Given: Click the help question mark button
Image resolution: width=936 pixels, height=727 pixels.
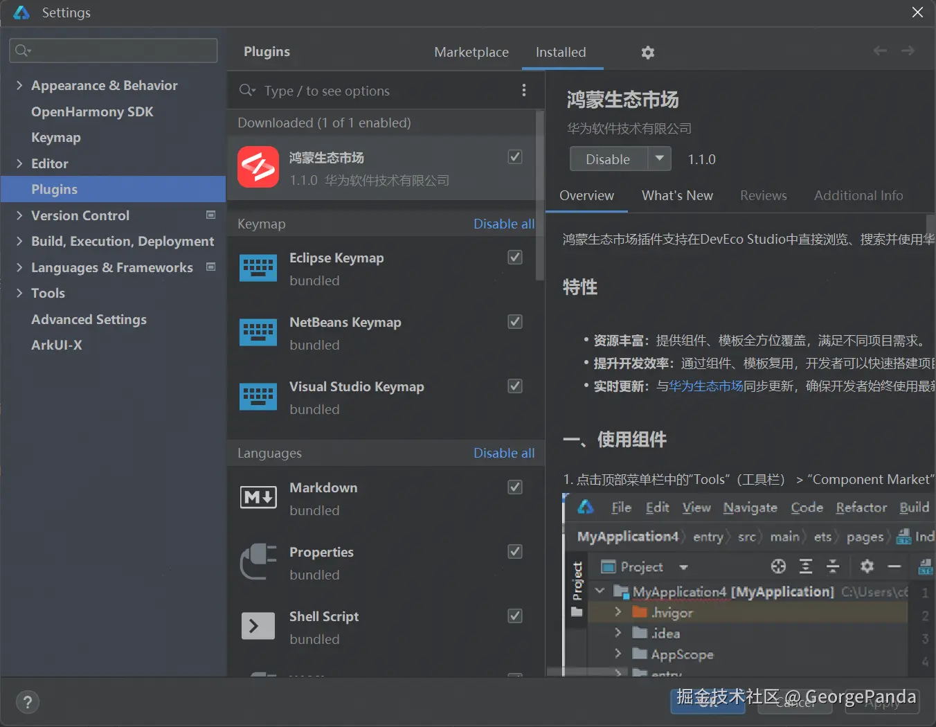Looking at the screenshot, I should pos(28,702).
